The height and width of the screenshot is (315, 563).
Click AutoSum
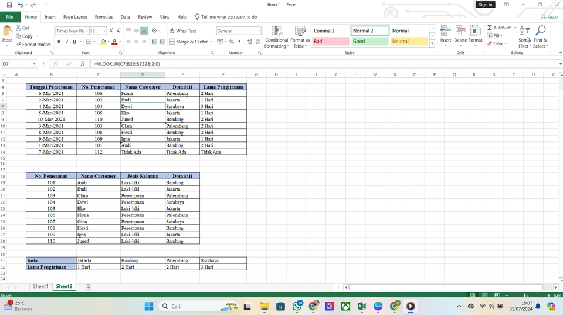click(500, 28)
